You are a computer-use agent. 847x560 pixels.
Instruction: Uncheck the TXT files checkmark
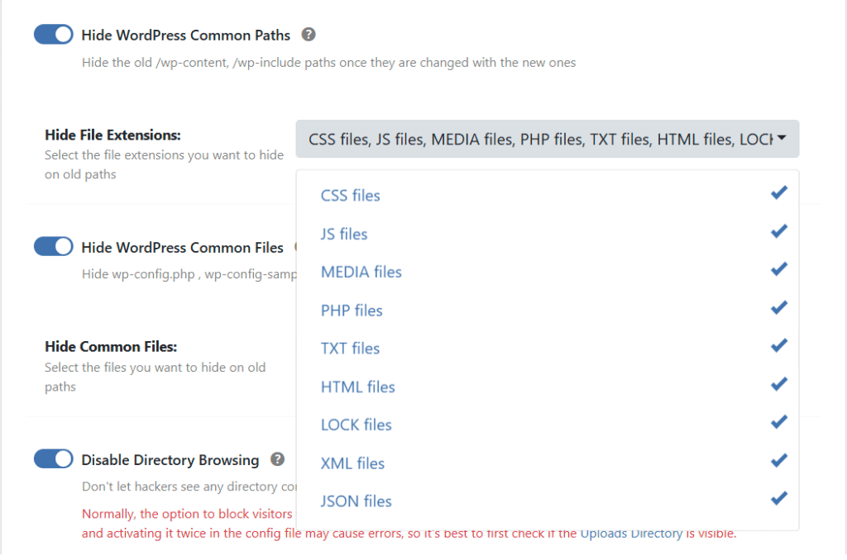tap(778, 344)
